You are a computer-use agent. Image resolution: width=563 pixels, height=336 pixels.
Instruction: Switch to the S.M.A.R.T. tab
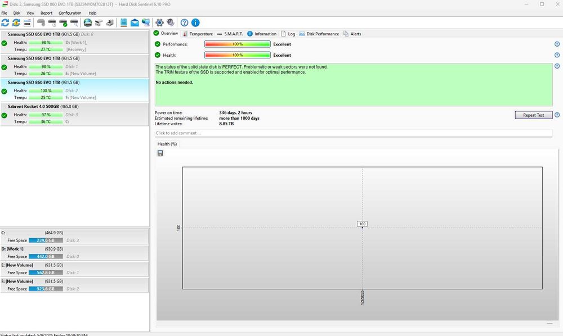click(x=230, y=34)
